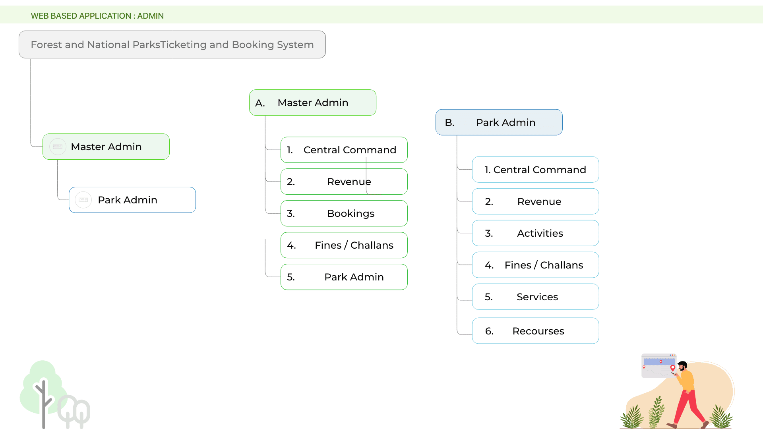Select the title box Forest and National Parks Ticketing
The image size is (763, 429).
click(x=172, y=44)
